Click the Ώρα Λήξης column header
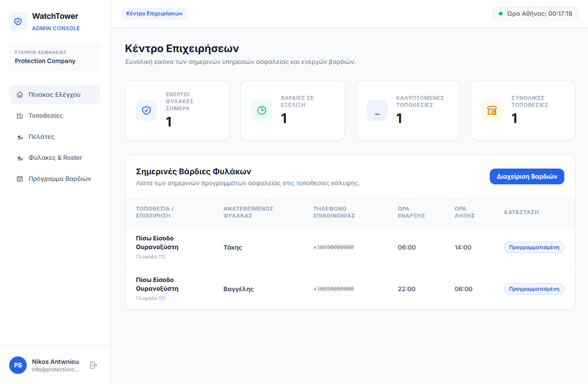The width and height of the screenshot is (588, 384). coord(465,212)
